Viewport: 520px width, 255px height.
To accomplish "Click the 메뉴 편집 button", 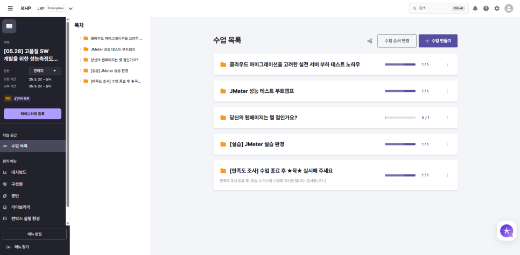I will (x=34, y=234).
